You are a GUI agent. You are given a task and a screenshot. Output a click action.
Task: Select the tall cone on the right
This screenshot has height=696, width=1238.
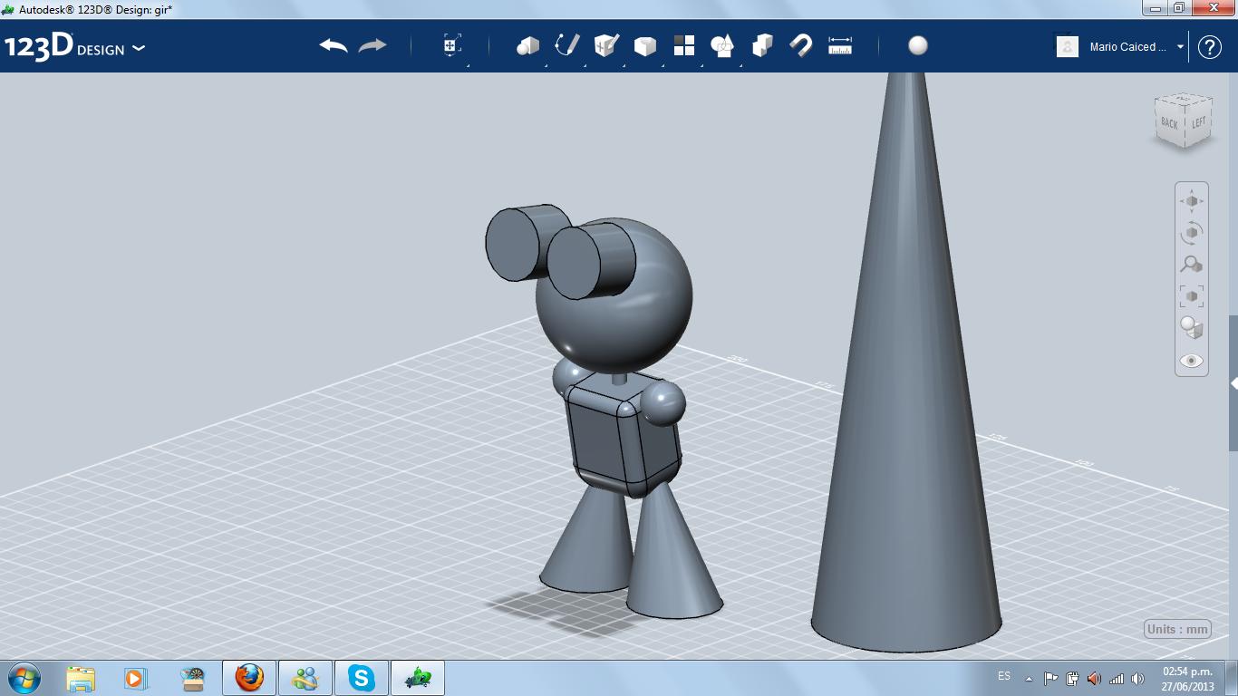tap(906, 362)
